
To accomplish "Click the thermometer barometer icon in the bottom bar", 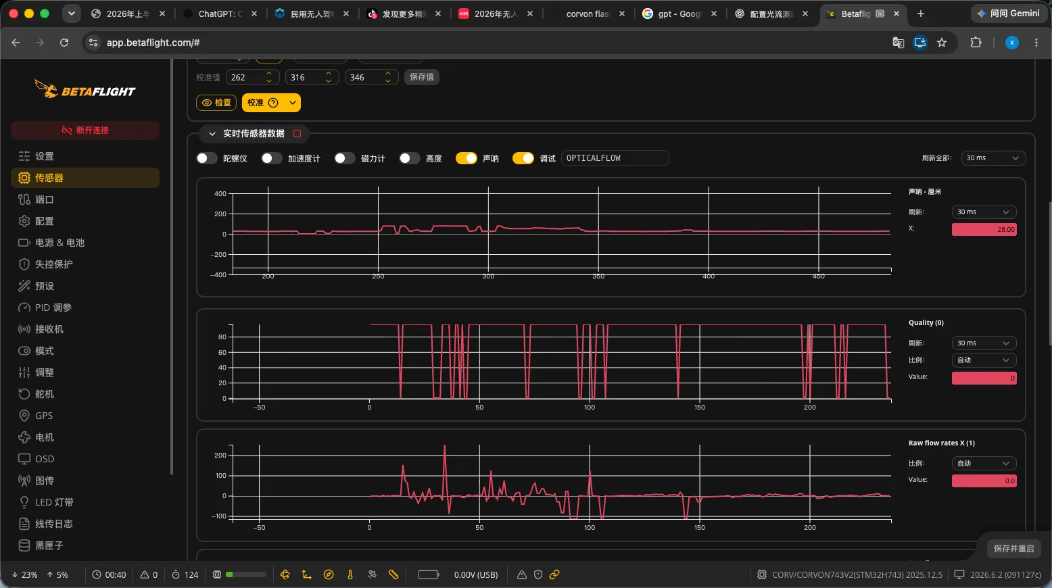I will (x=350, y=574).
